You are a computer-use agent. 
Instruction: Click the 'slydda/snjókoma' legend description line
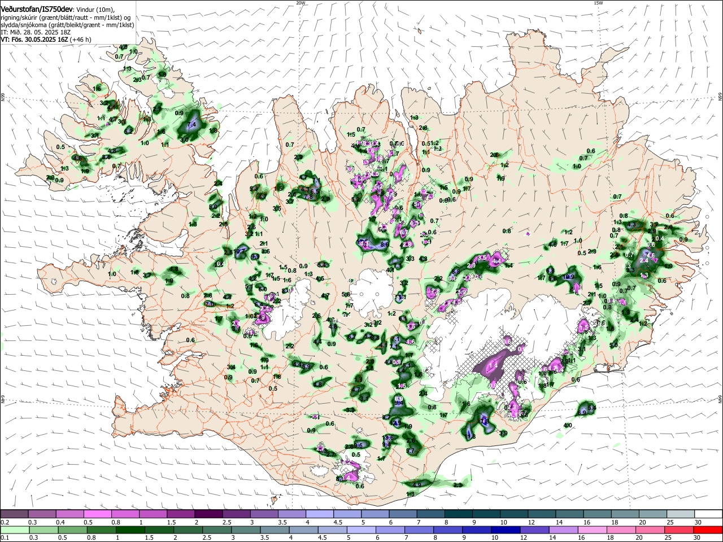click(67, 25)
